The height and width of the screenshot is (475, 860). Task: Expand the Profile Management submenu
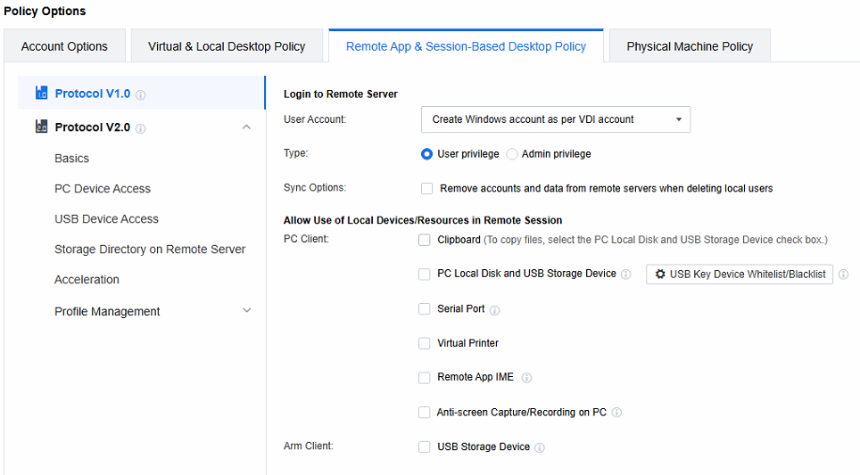pyautogui.click(x=247, y=311)
